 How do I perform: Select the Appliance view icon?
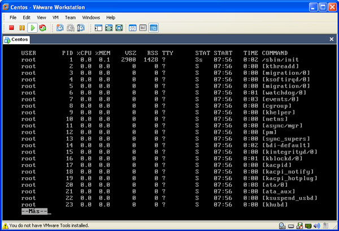click(x=143, y=28)
